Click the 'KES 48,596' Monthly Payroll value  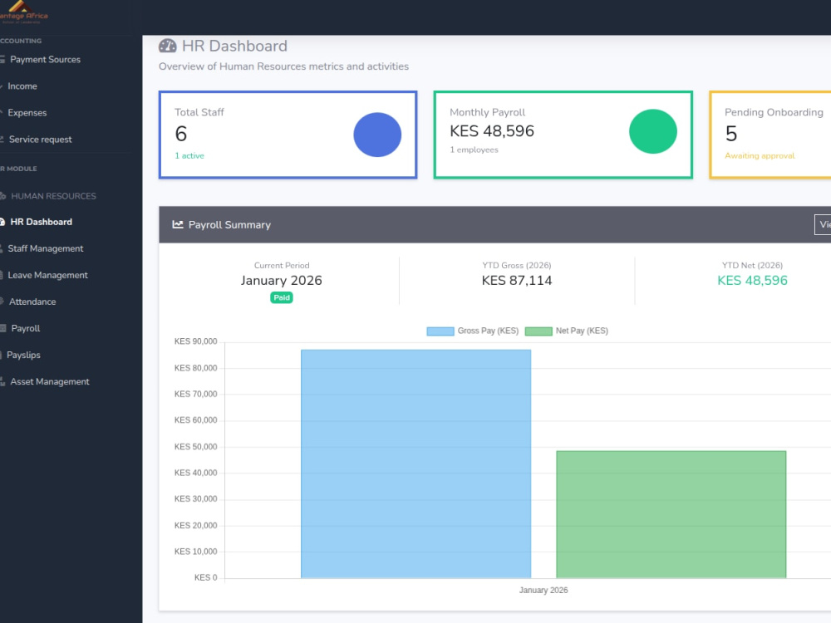click(x=492, y=131)
